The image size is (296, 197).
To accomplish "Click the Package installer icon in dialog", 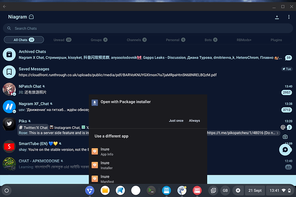I will (94, 102).
